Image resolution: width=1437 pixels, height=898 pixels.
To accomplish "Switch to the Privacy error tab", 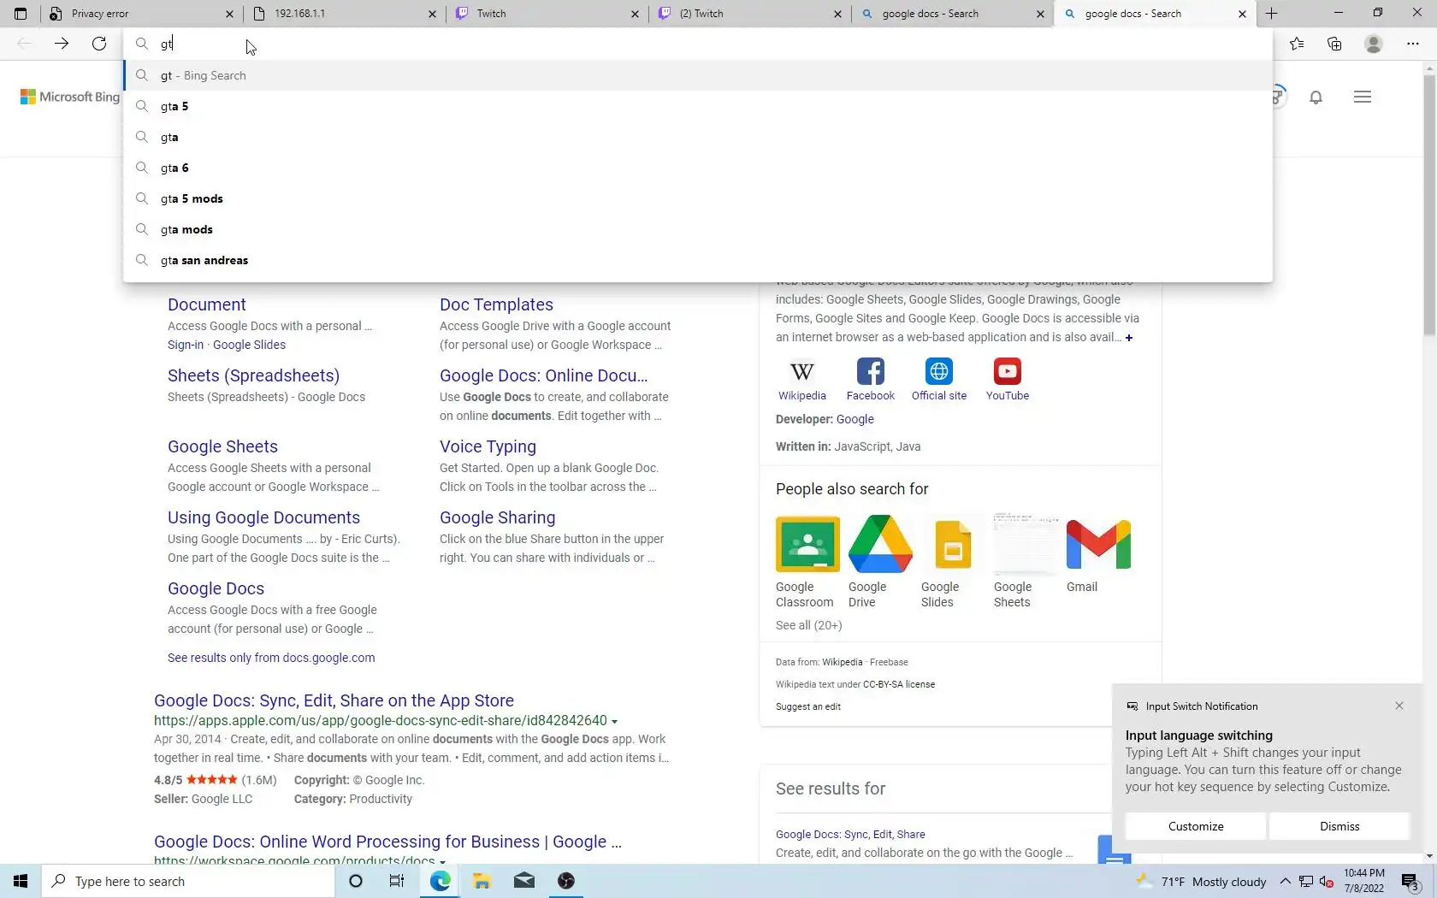I will 141,14.
